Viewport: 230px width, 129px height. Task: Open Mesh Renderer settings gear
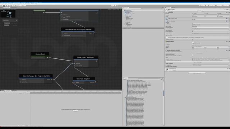229,21
